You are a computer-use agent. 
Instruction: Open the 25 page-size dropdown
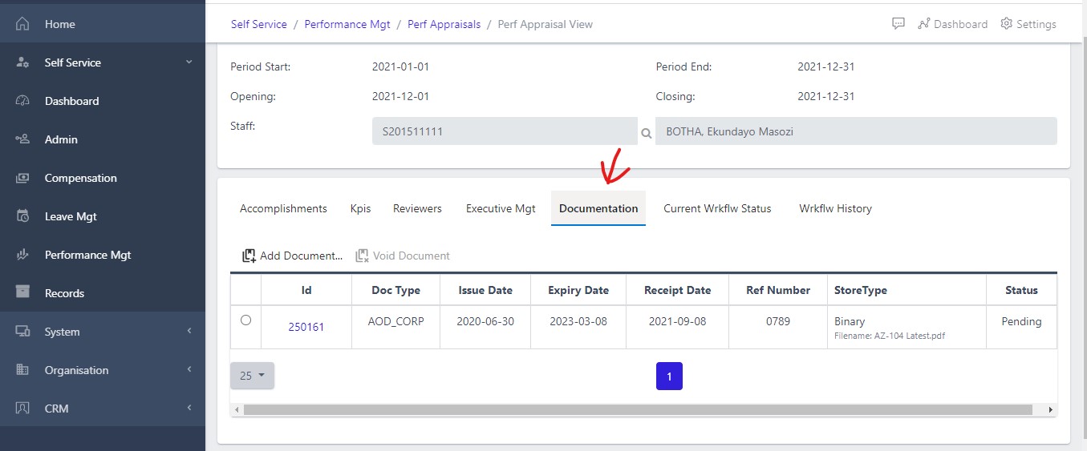[252, 376]
